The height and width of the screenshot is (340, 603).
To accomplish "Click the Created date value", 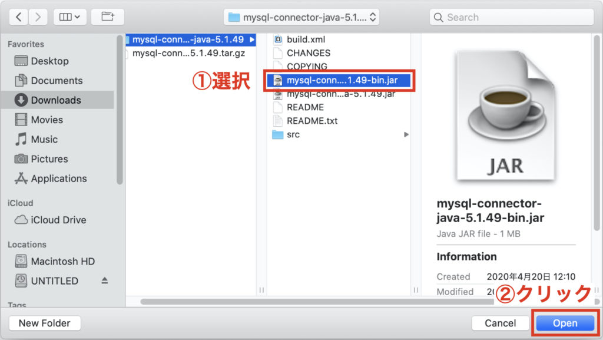I will coord(531,276).
